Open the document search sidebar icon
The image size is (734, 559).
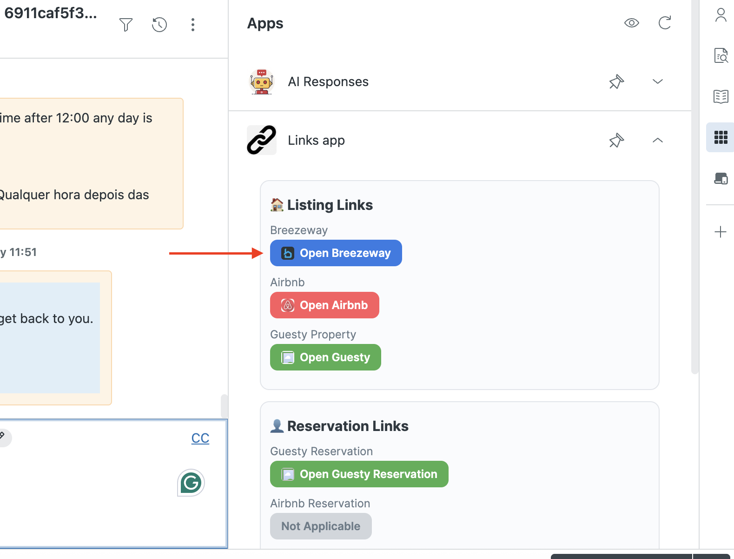(721, 55)
